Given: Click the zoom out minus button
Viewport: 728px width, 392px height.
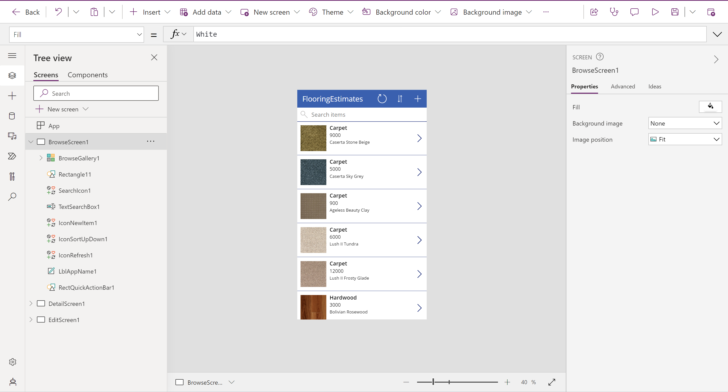Looking at the screenshot, I should pos(406,382).
